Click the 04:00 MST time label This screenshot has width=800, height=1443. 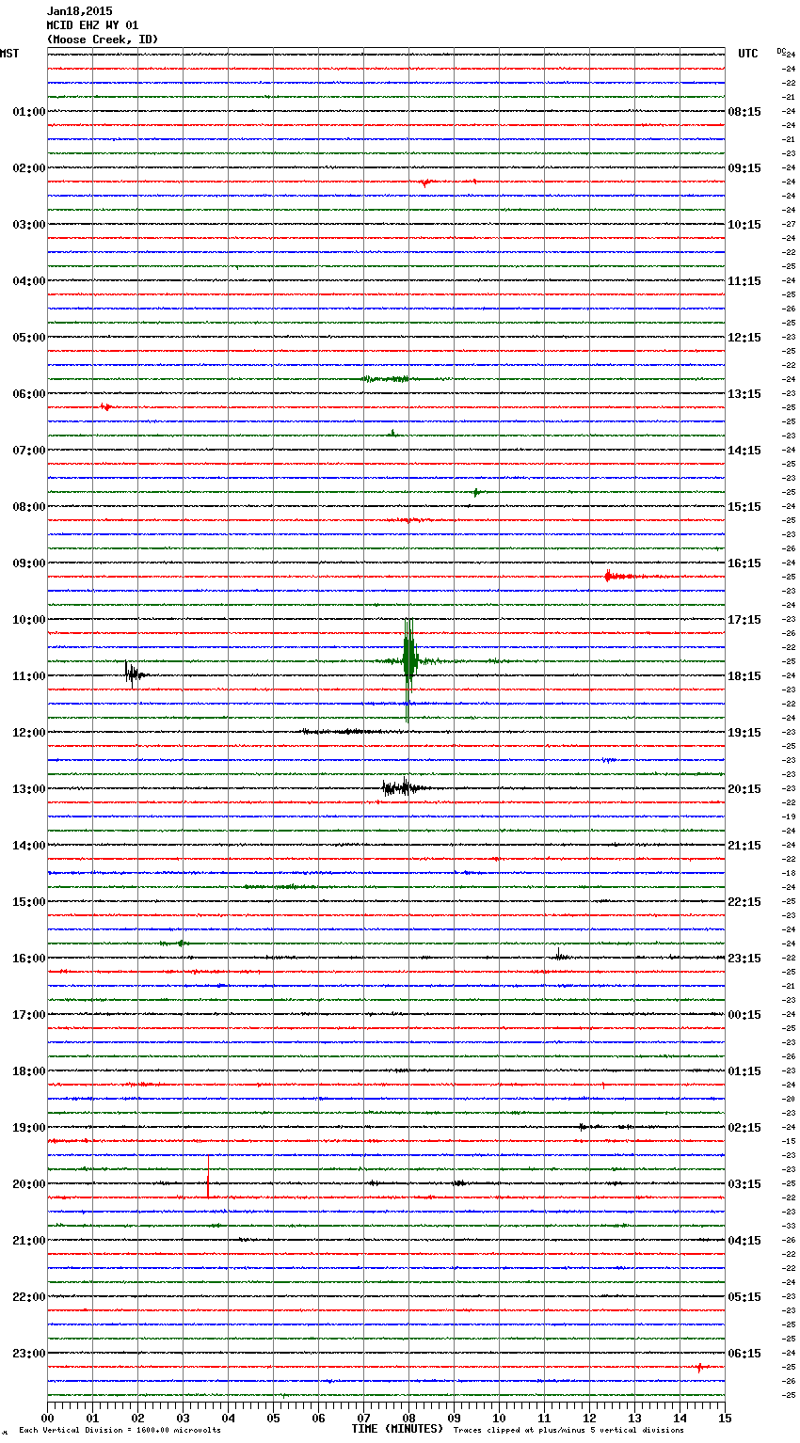pyautogui.click(x=28, y=281)
